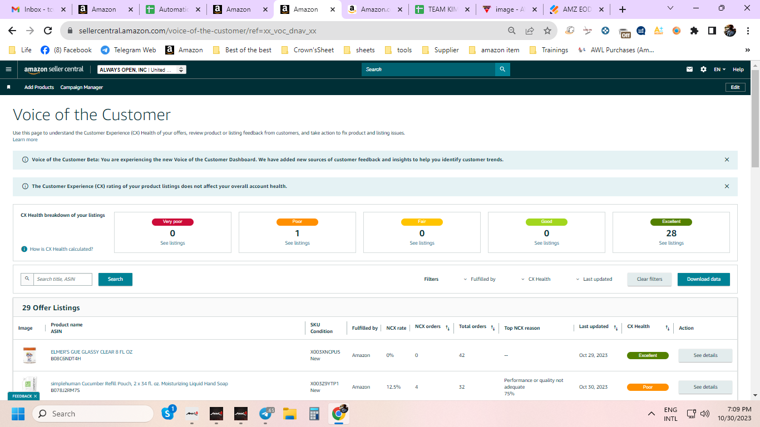See listings under the Very poor card
This screenshot has width=760, height=427.
[x=172, y=243]
